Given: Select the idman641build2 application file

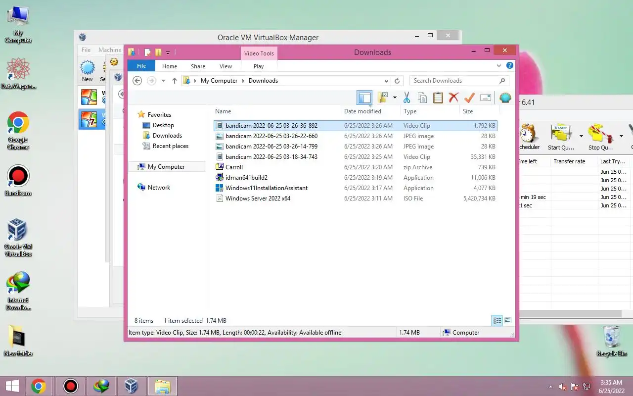Looking at the screenshot, I should tap(356, 178).
